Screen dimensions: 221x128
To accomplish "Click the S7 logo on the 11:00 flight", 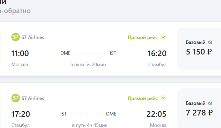I will (x=15, y=37).
